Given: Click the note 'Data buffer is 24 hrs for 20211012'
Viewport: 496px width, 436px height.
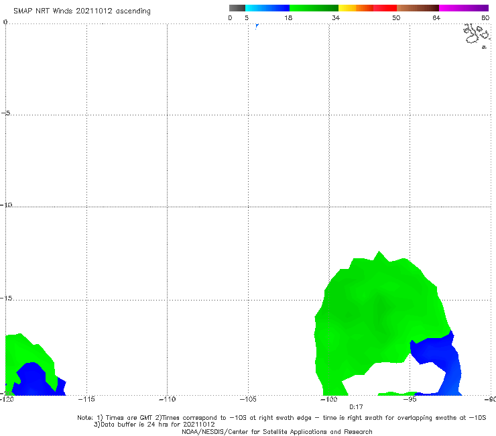Looking at the screenshot, I should click(154, 425).
